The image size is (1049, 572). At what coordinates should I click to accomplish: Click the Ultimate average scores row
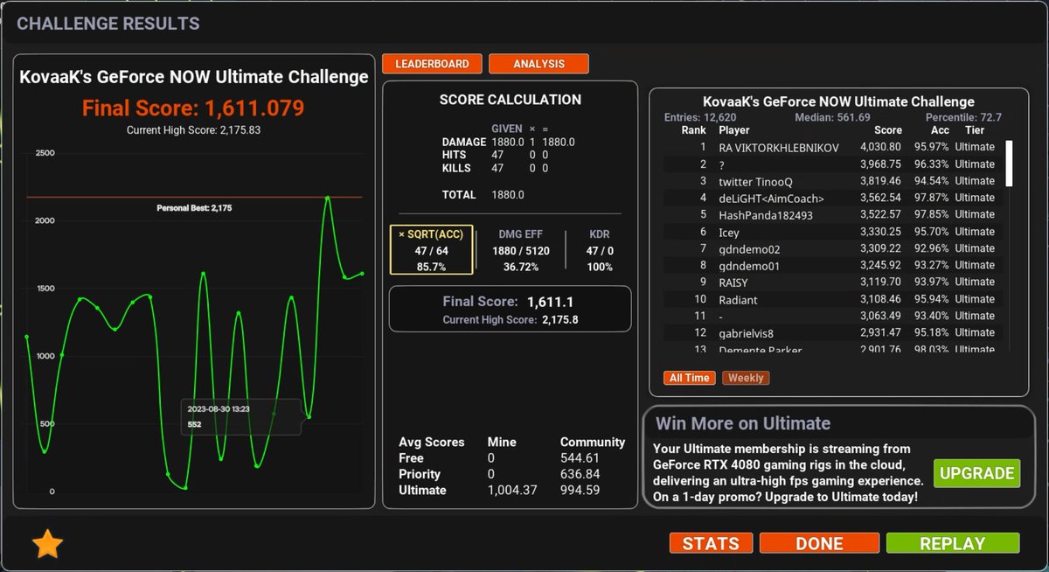click(511, 490)
